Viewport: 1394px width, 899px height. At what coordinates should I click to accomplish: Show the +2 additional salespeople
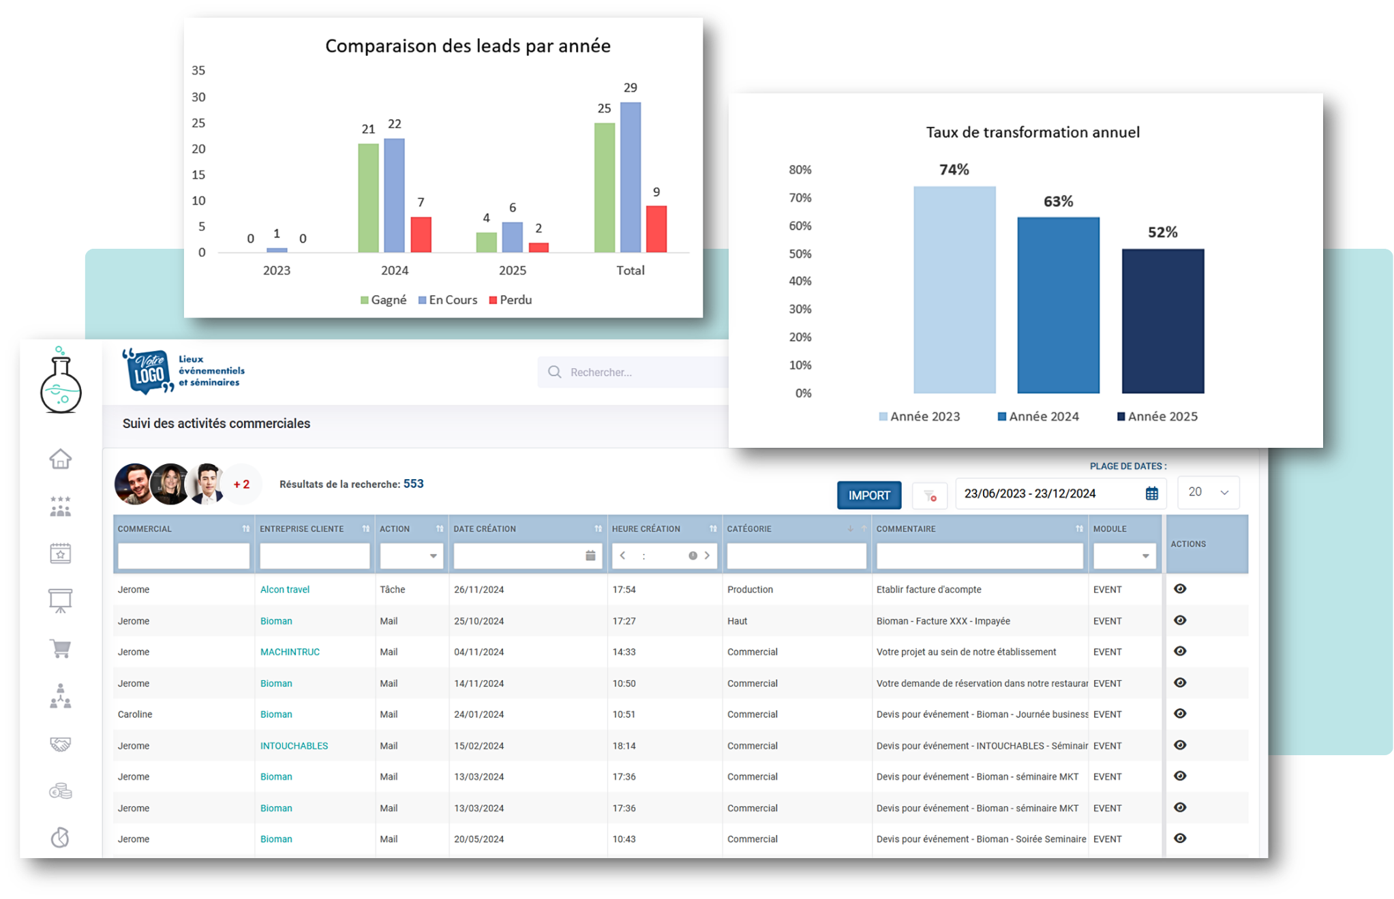[x=241, y=485]
